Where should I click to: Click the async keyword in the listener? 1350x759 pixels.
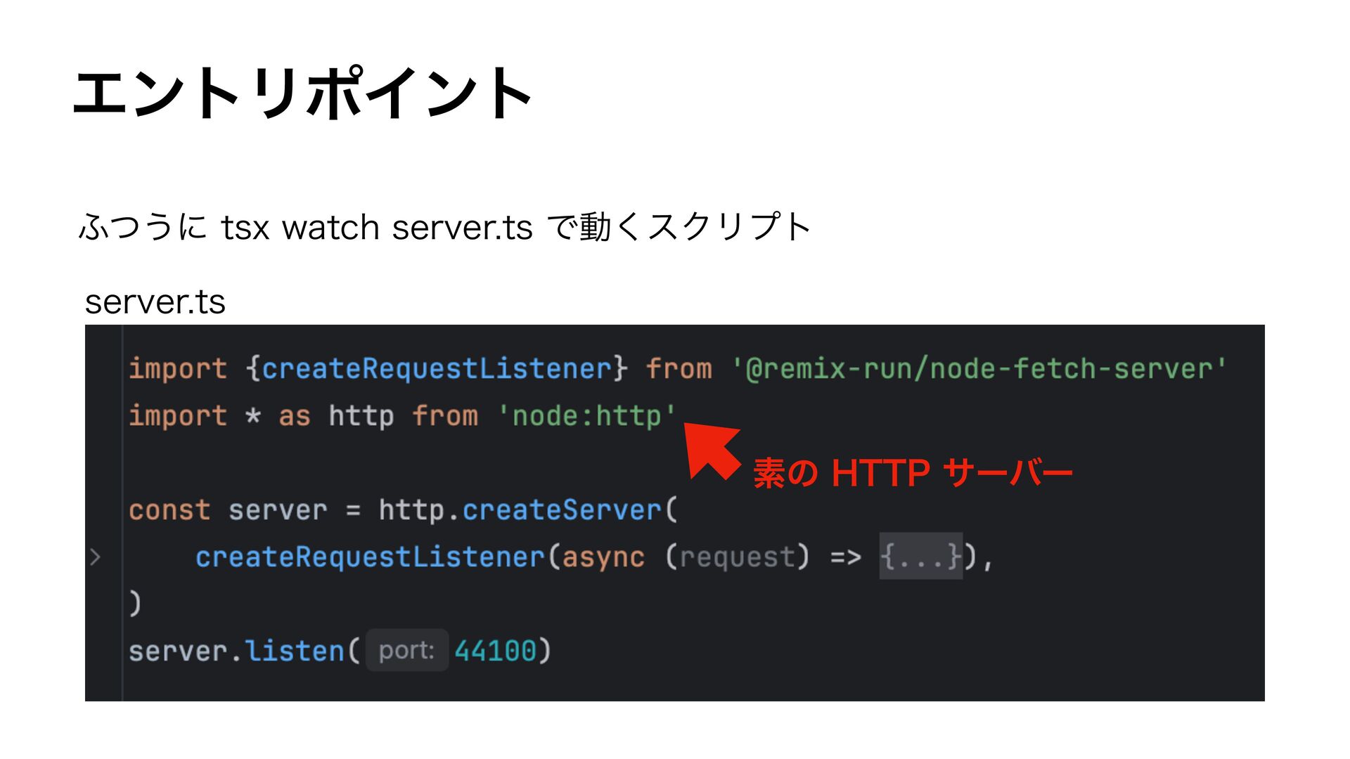point(603,557)
